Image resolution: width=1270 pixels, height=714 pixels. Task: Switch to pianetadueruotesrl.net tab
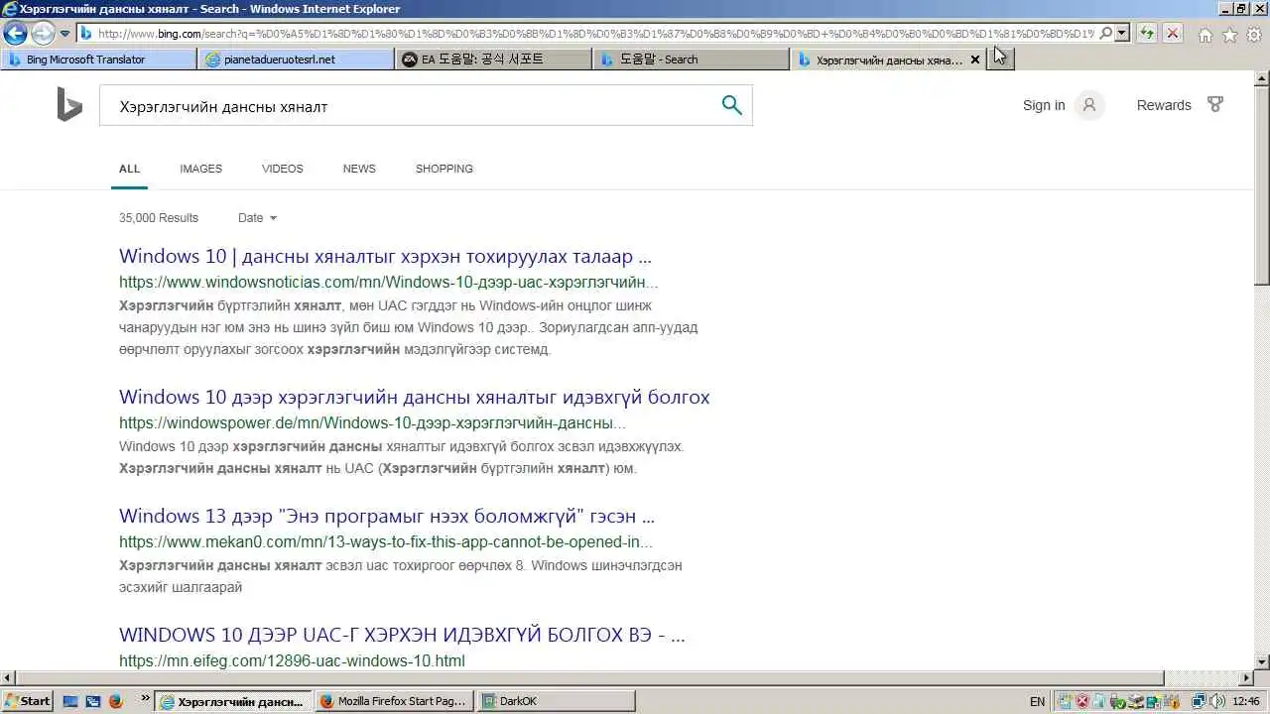(296, 59)
